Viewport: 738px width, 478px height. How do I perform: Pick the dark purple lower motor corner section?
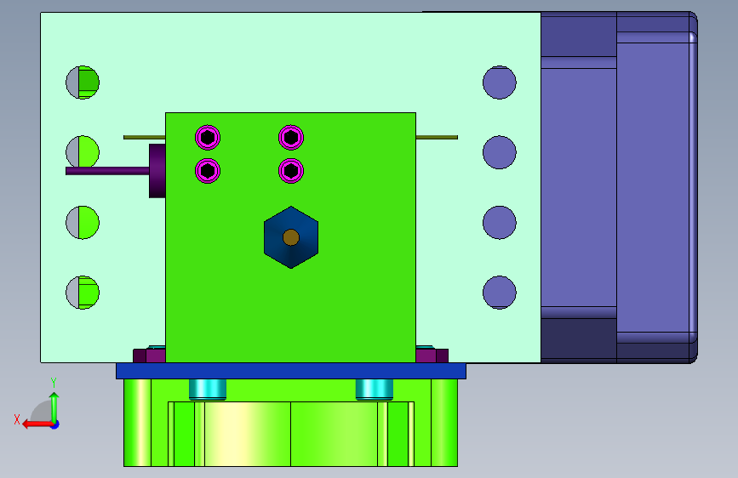tap(579, 339)
